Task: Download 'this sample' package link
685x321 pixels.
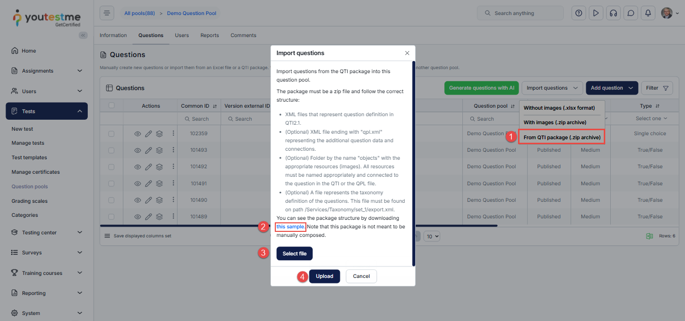Action: tap(291, 227)
